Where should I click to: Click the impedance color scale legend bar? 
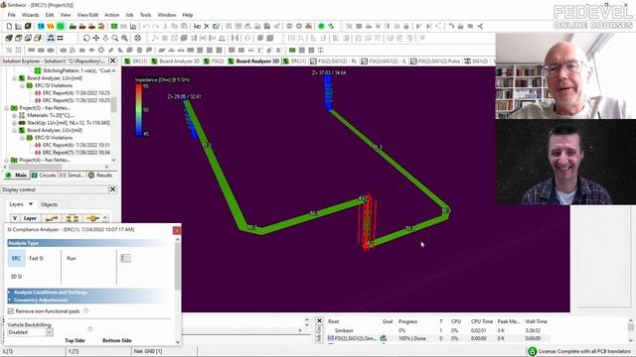pyautogui.click(x=139, y=110)
